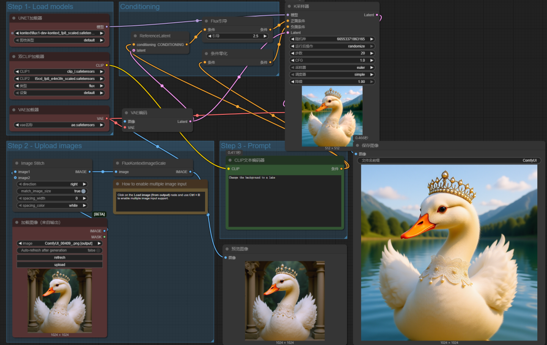This screenshot has height=345, width=547.
Task: Click the refresh button in load image node
Action: [60, 257]
